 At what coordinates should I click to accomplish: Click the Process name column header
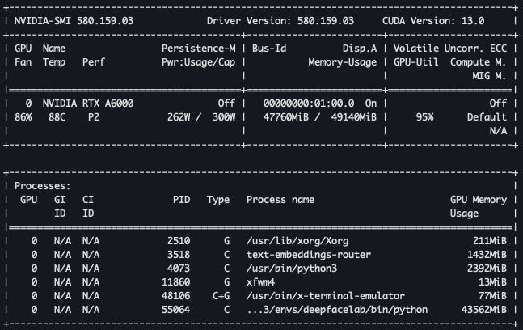point(280,200)
